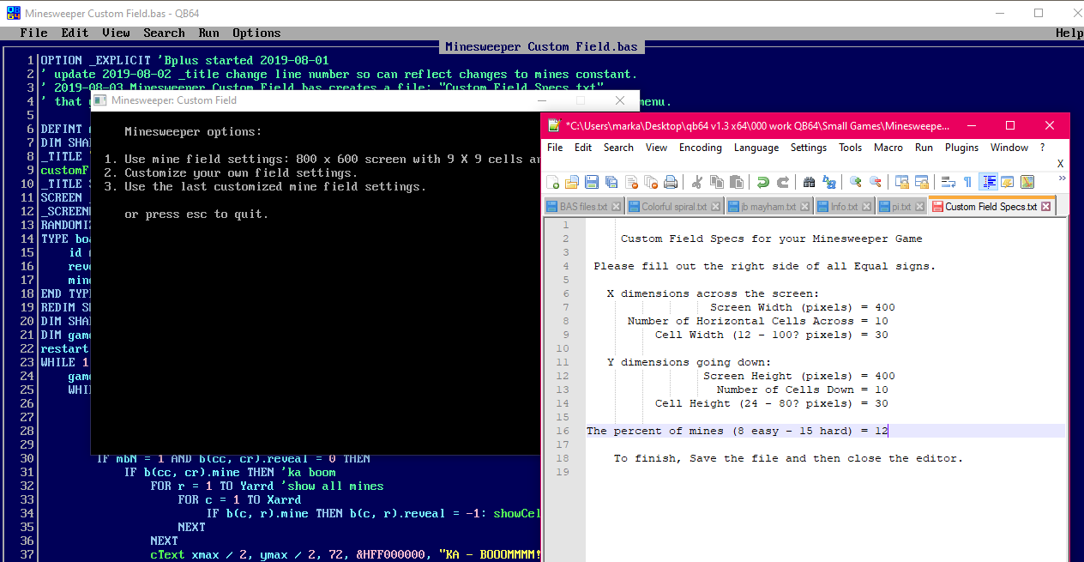Click the Cut scissors icon
This screenshot has height=562, width=1084.
(697, 182)
